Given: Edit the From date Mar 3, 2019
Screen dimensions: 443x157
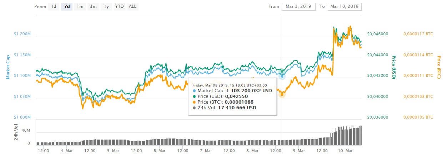Looking at the screenshot, I should pyautogui.click(x=298, y=6).
